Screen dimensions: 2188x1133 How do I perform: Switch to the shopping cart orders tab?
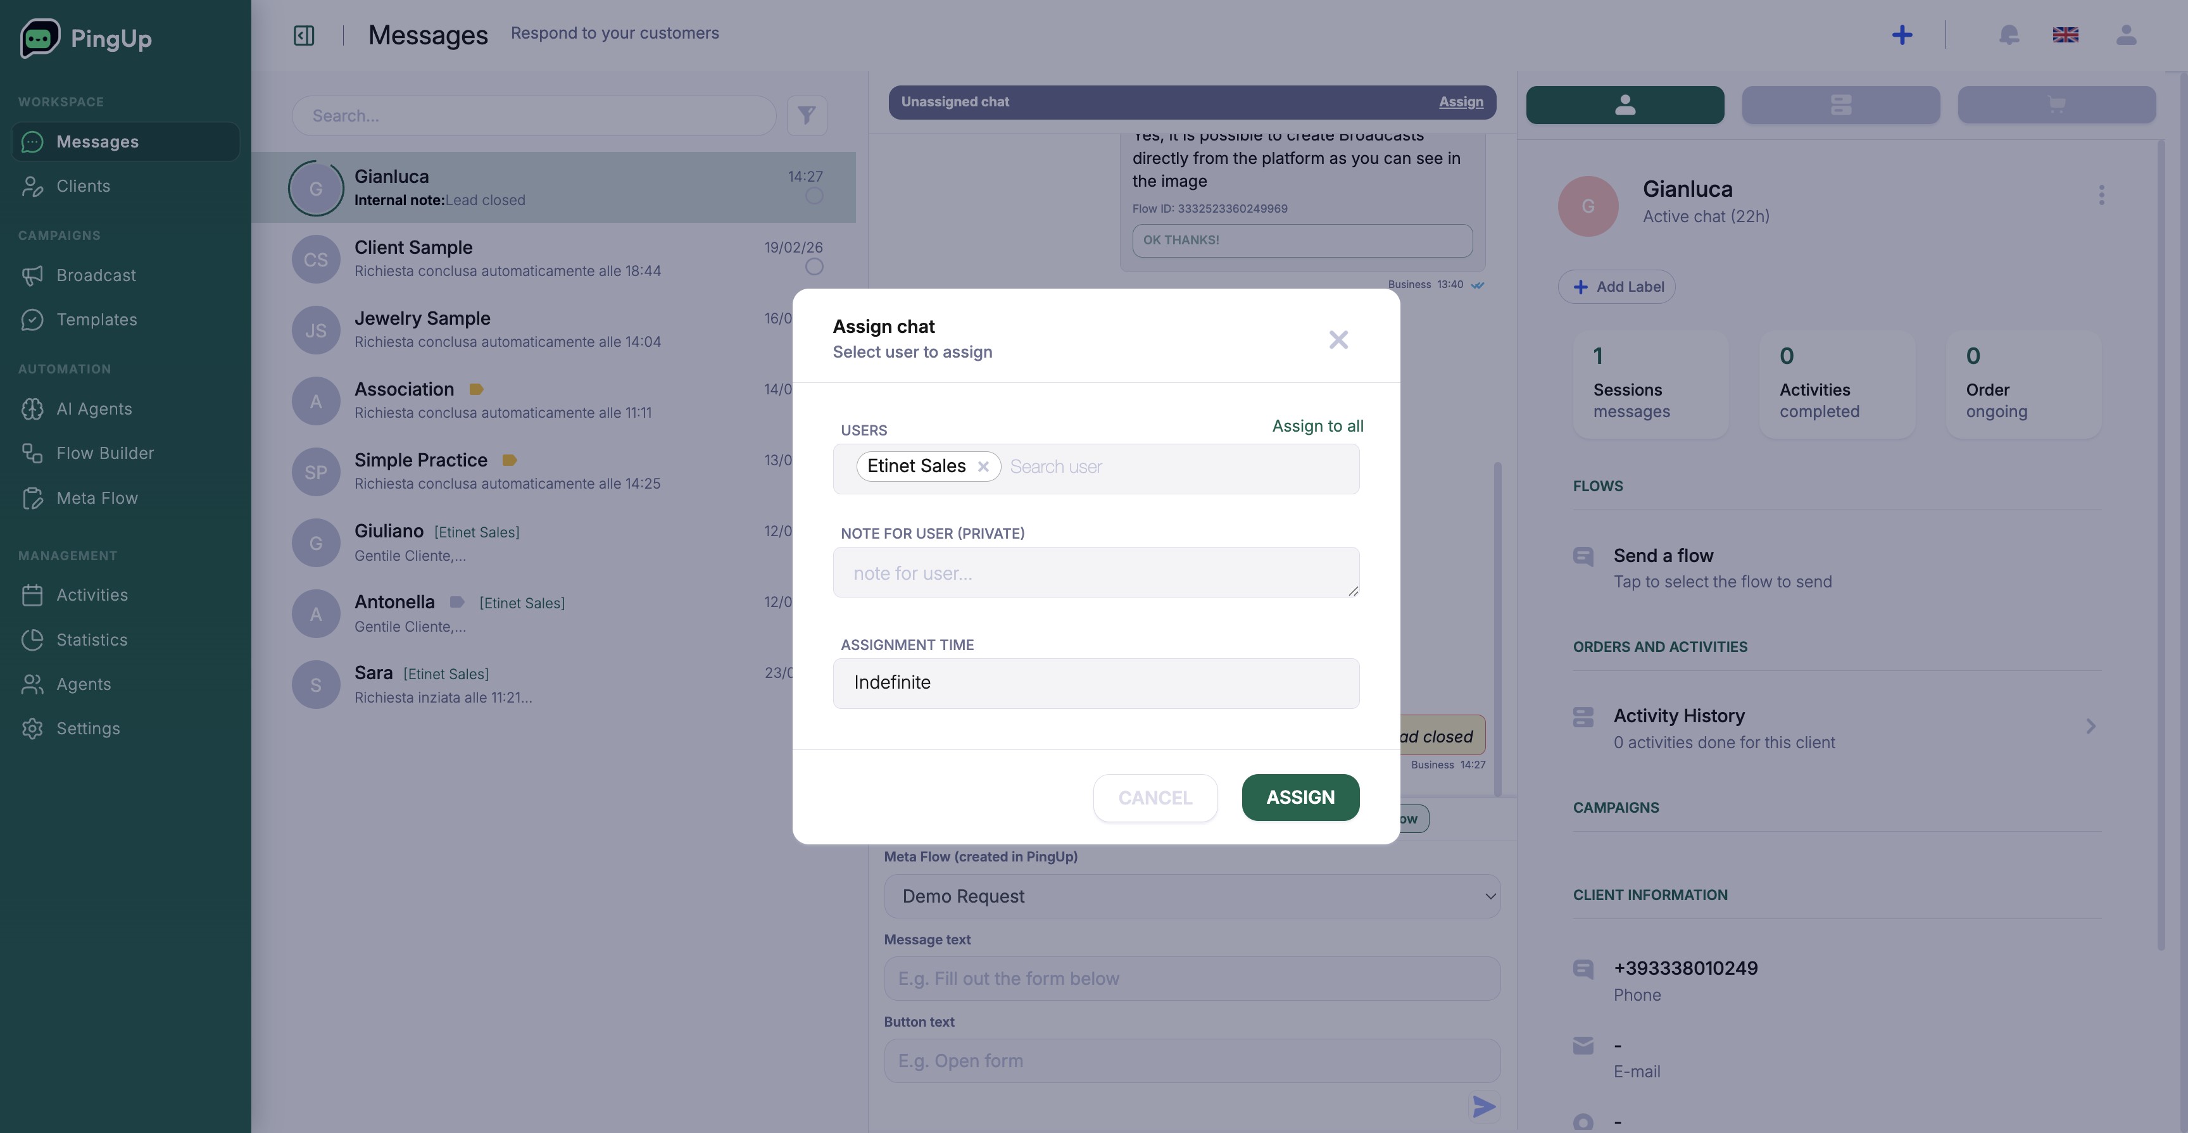pos(2056,105)
